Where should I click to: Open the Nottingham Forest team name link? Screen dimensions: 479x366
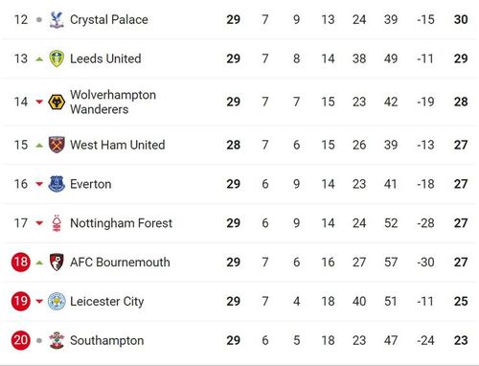pos(121,223)
